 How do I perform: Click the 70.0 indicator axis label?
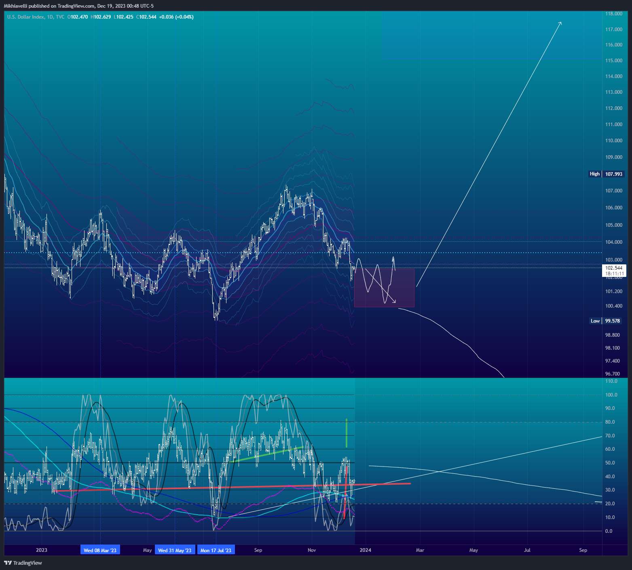(610, 436)
